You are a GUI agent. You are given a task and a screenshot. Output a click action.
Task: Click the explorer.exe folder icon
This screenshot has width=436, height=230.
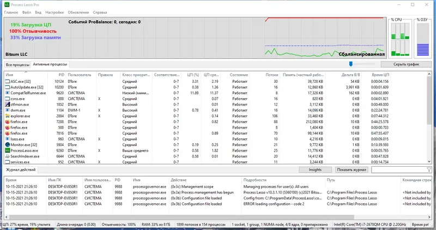pos(8,116)
